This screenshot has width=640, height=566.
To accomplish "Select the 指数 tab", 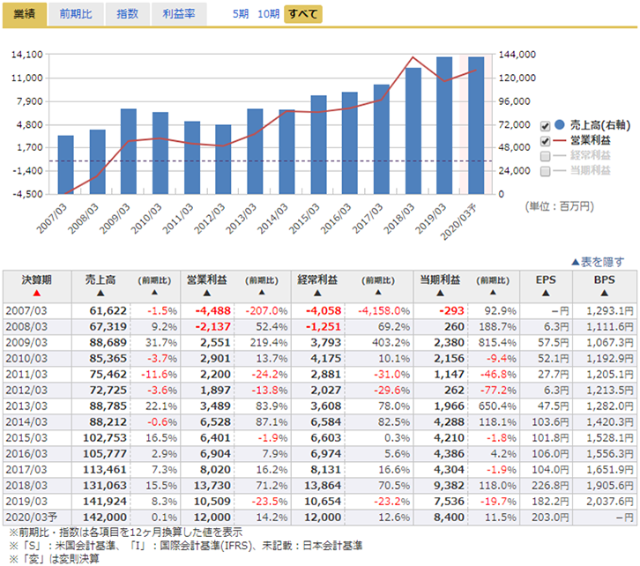I will pos(127,14).
